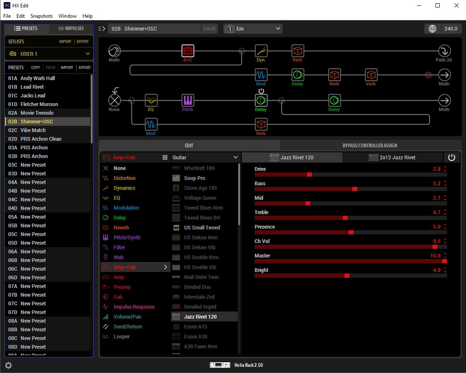
Task: Adjust the Bass value stepper
Action: (x=445, y=183)
